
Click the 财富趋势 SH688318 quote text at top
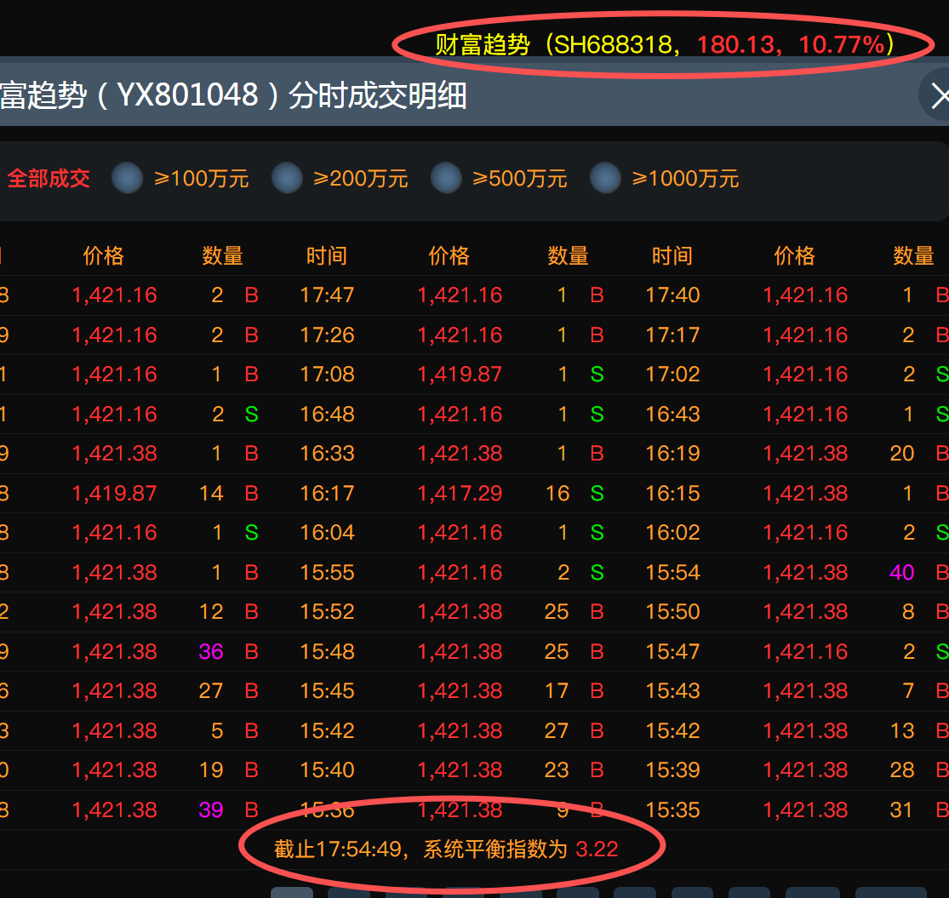pos(665,44)
